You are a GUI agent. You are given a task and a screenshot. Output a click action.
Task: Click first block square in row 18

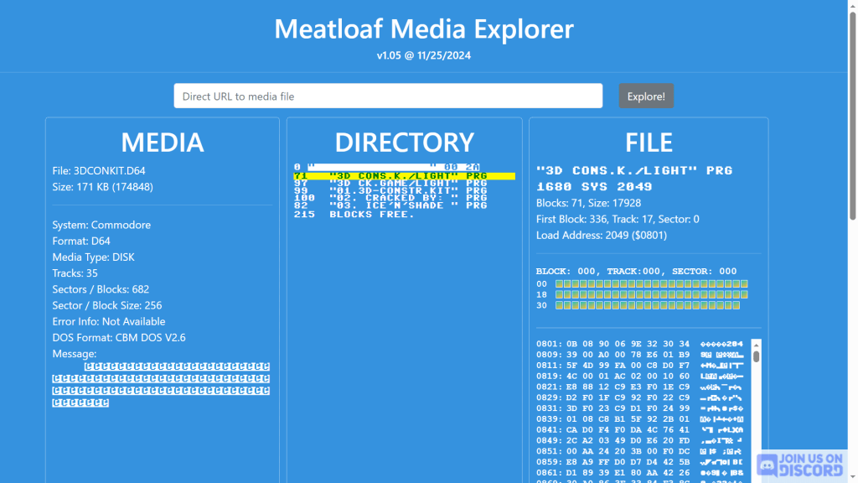click(560, 295)
